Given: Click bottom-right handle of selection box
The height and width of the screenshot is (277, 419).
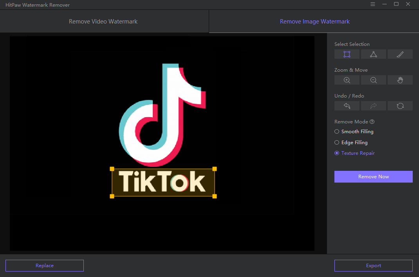Looking at the screenshot, I should pos(215,196).
